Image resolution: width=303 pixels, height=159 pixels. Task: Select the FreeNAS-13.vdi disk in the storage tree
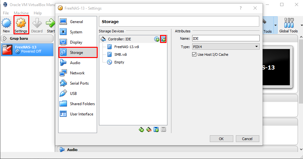coord(126,47)
